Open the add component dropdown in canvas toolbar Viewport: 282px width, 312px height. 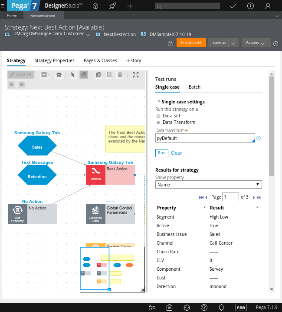pos(46,75)
